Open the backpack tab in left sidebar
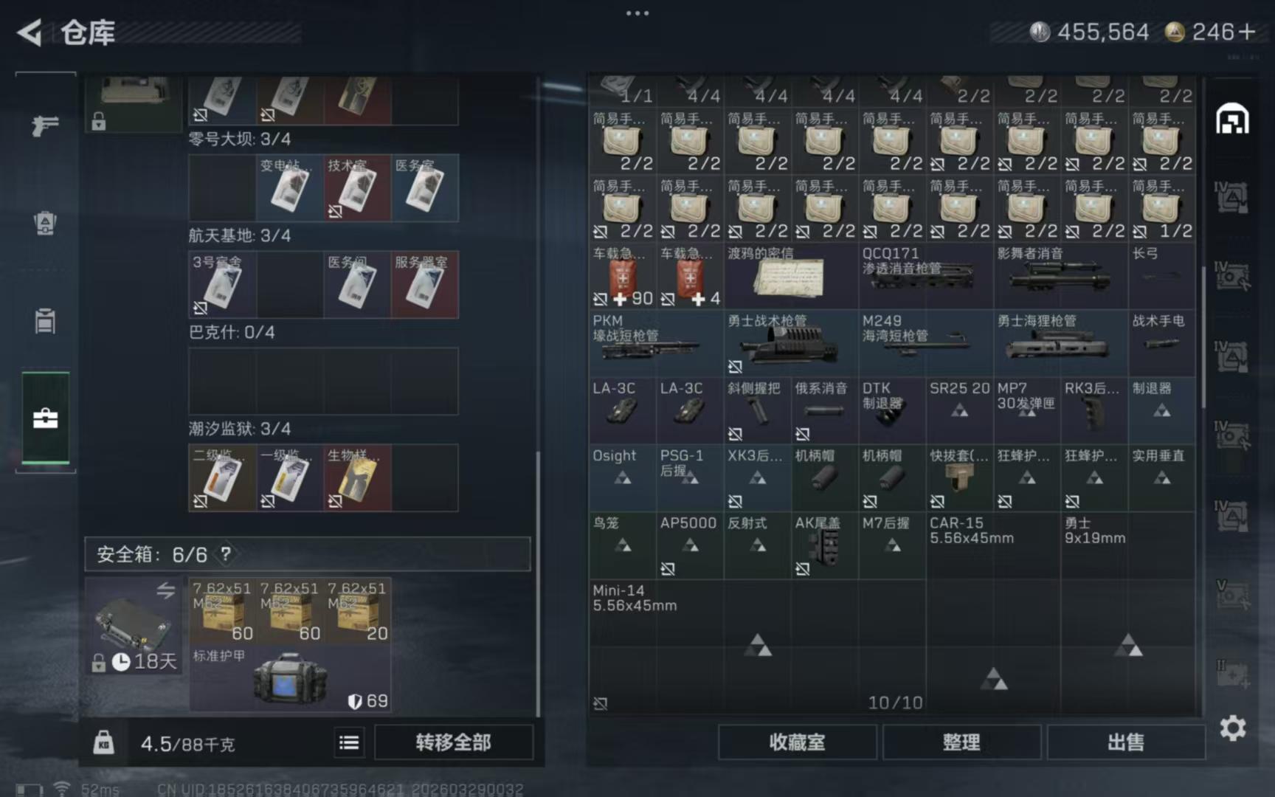 [45, 223]
